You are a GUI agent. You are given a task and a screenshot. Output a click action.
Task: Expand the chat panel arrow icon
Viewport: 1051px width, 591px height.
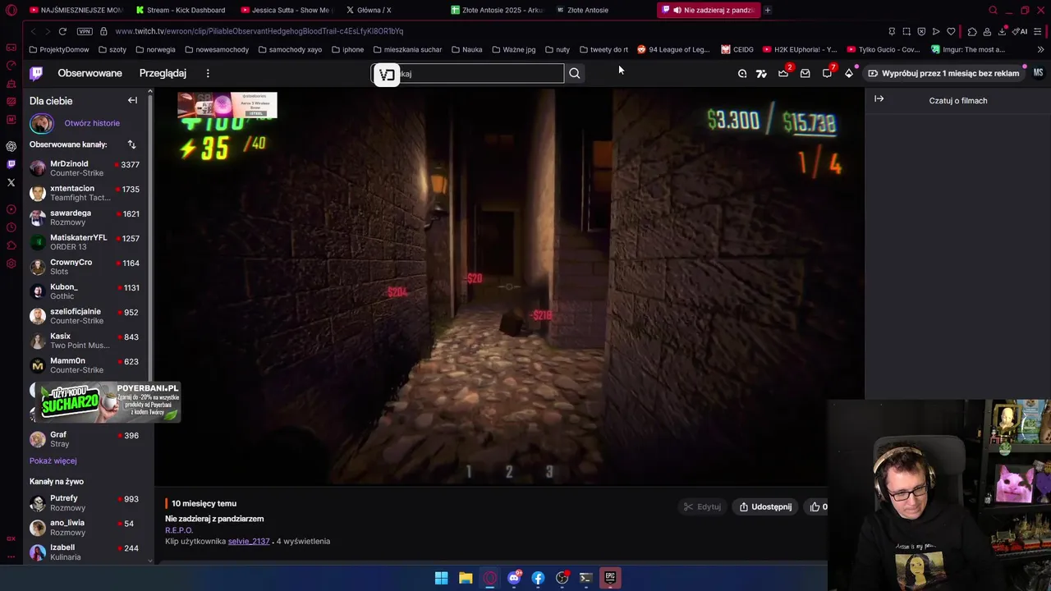(879, 99)
